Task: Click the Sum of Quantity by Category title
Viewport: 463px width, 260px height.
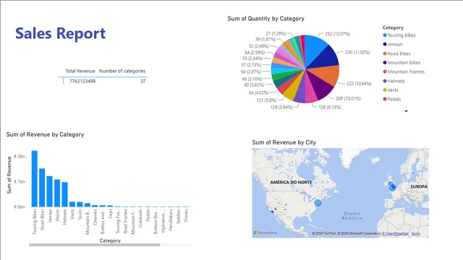Action: 266,19
